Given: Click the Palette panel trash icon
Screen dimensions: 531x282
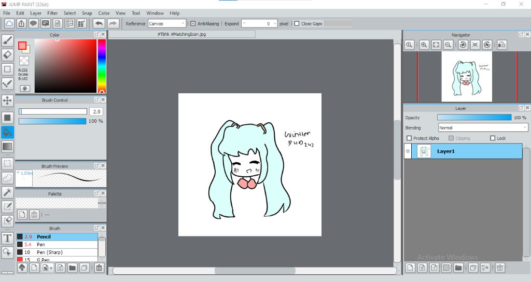Looking at the screenshot, I should [x=34, y=214].
